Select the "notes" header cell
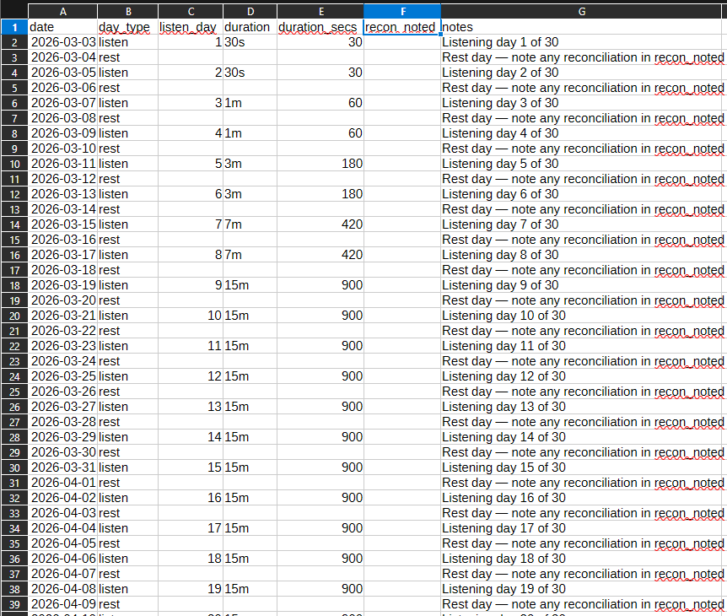 (583, 27)
